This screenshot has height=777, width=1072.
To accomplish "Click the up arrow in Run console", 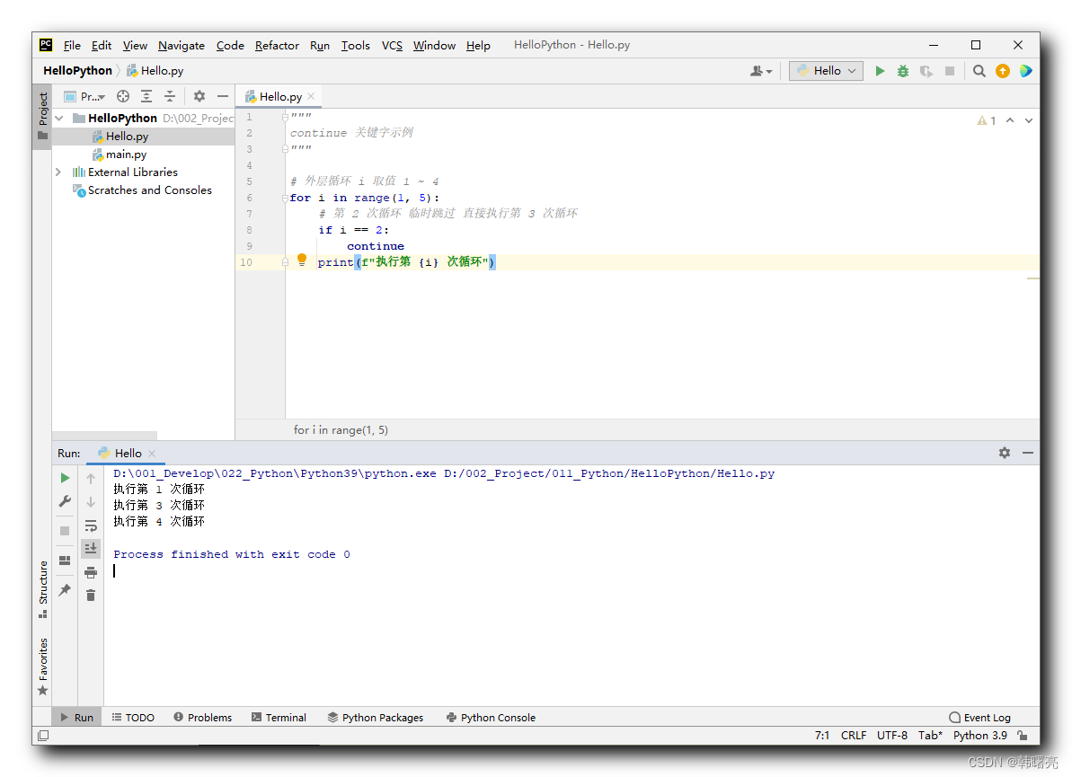I will 90,479.
